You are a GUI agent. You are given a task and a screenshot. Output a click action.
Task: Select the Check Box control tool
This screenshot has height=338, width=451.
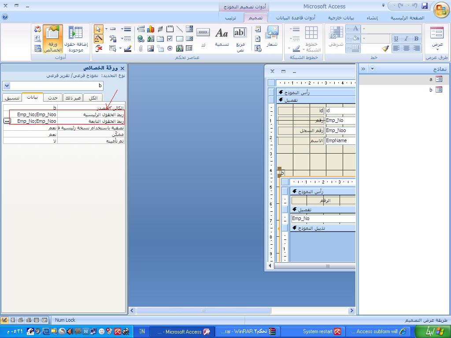click(170, 39)
